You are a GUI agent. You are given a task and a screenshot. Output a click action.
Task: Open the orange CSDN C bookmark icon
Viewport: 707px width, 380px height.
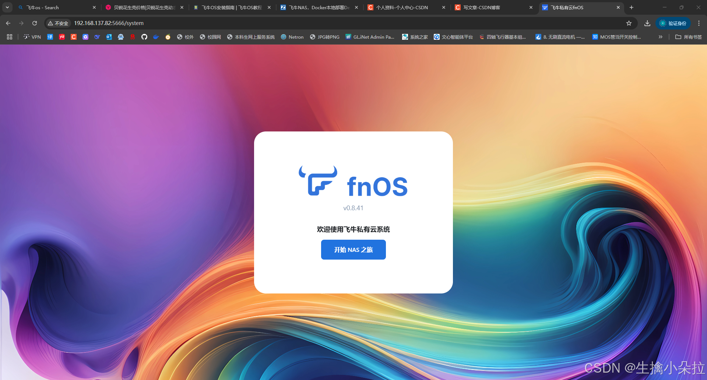coord(74,37)
